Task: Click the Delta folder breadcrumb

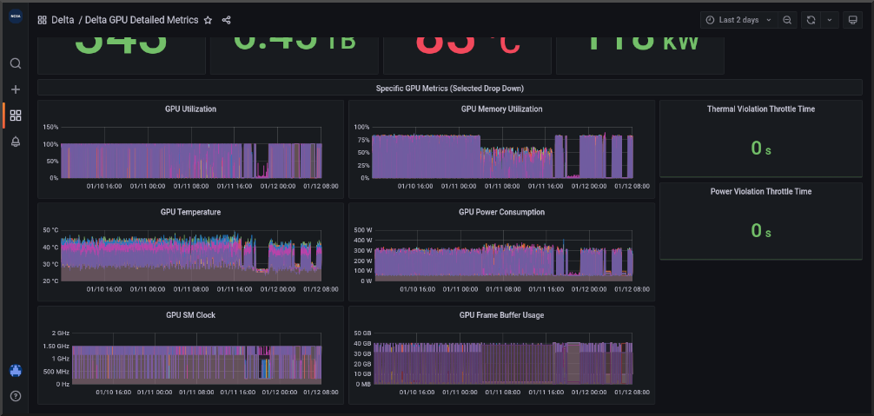Action: click(x=63, y=20)
